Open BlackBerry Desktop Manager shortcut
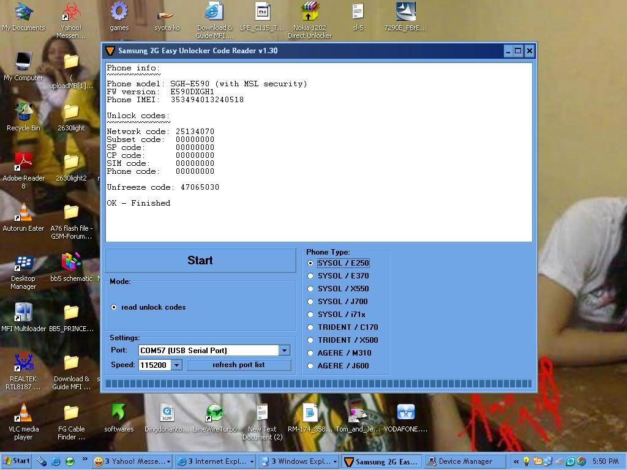This screenshot has width=627, height=470. click(23, 271)
